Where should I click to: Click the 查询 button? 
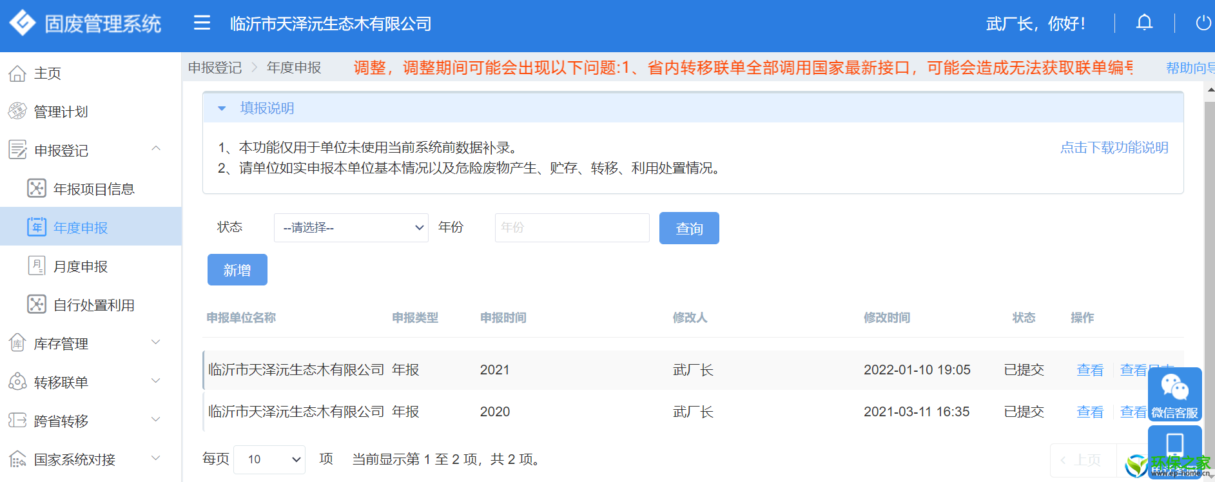(688, 228)
